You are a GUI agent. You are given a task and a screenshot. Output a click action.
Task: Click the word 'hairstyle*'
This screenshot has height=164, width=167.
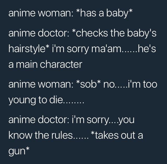29,49
